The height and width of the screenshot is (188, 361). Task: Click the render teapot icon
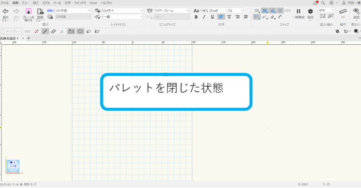click(149, 10)
